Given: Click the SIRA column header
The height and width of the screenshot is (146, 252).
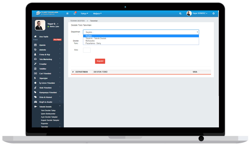Looking at the screenshot, I should pyautogui.click(x=195, y=72).
